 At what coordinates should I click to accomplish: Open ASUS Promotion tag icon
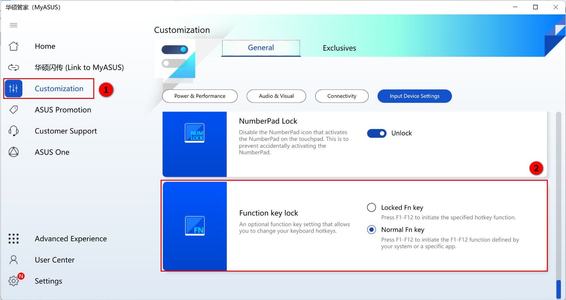click(x=13, y=110)
